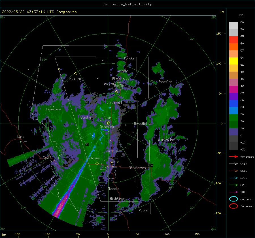Click the Olds town label
The height and width of the screenshot is (238, 255).
click(108, 118)
